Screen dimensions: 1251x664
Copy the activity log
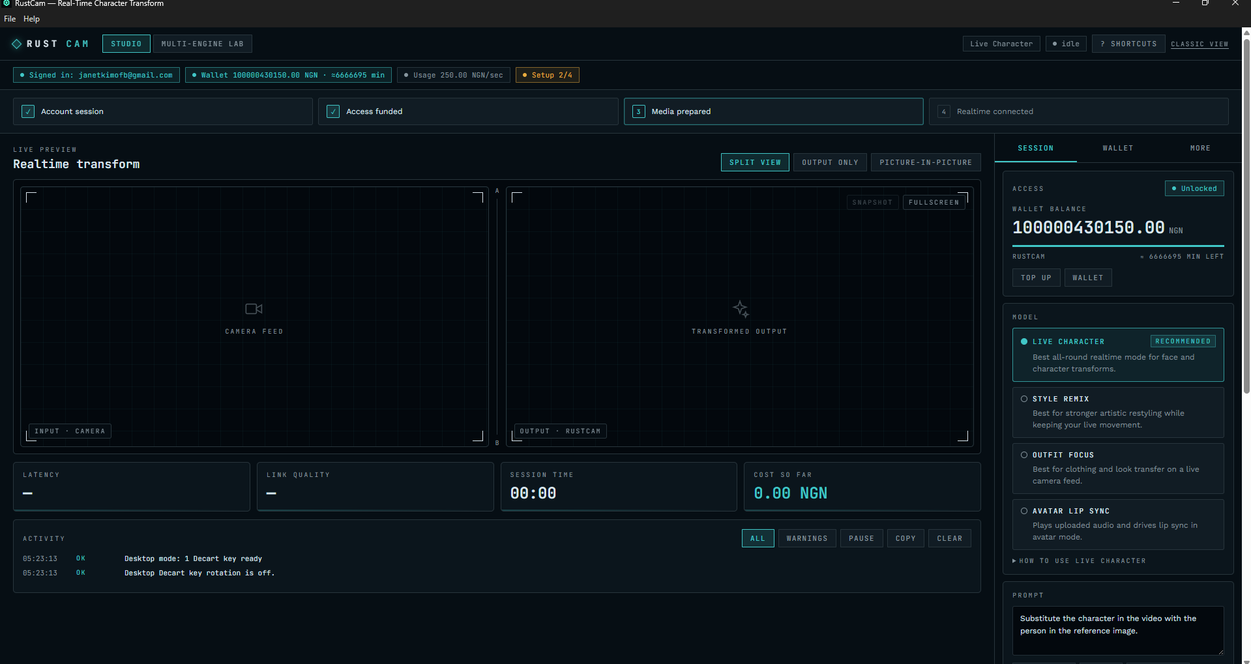905,538
